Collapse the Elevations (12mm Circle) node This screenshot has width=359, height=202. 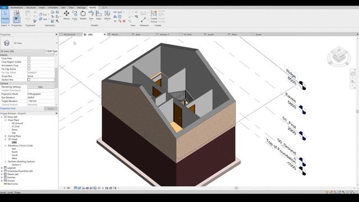pyautogui.click(x=6, y=146)
